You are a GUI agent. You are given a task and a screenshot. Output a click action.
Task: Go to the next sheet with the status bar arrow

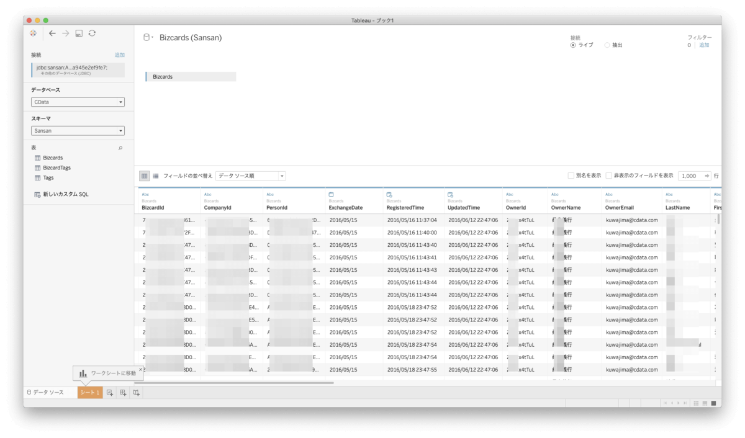coord(678,403)
